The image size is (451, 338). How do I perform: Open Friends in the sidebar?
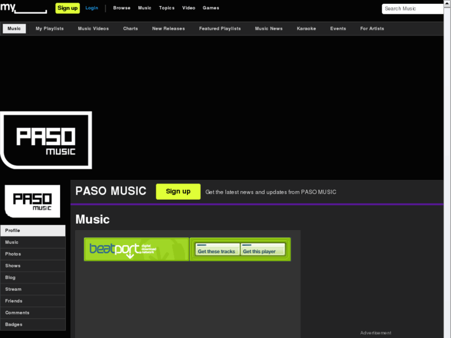tap(33, 301)
